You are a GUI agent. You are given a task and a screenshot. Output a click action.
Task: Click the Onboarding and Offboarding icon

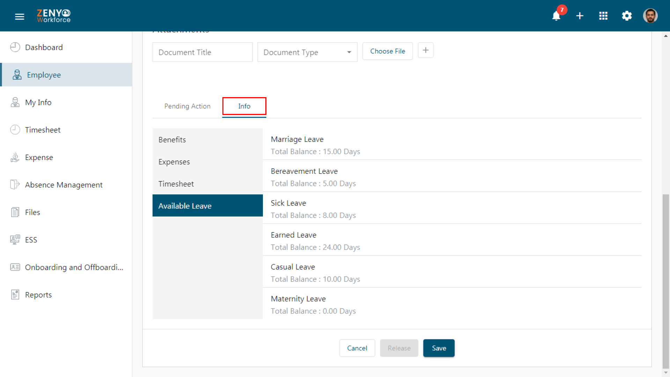(x=15, y=267)
